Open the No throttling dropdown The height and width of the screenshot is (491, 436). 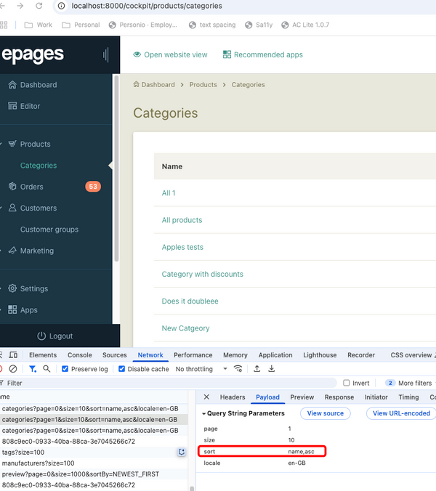point(202,369)
